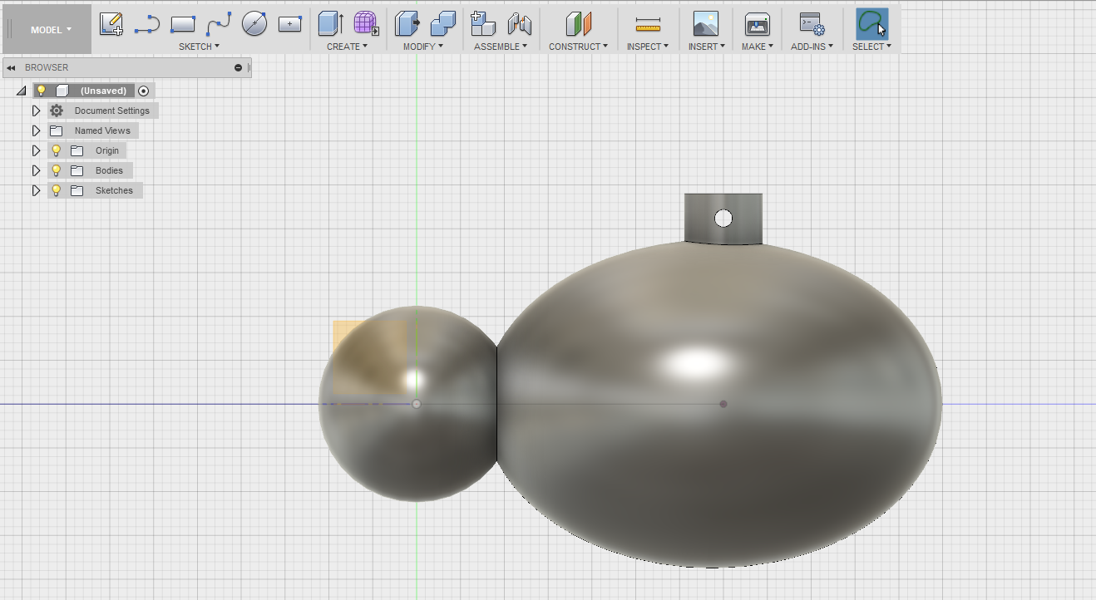
Task: Select the Rectangle sketch tool
Action: point(183,24)
